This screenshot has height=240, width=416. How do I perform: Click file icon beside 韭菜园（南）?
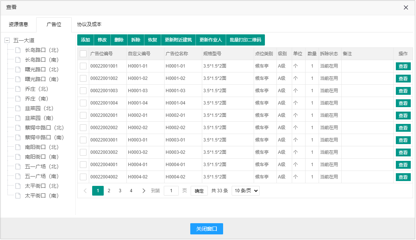[18, 118]
